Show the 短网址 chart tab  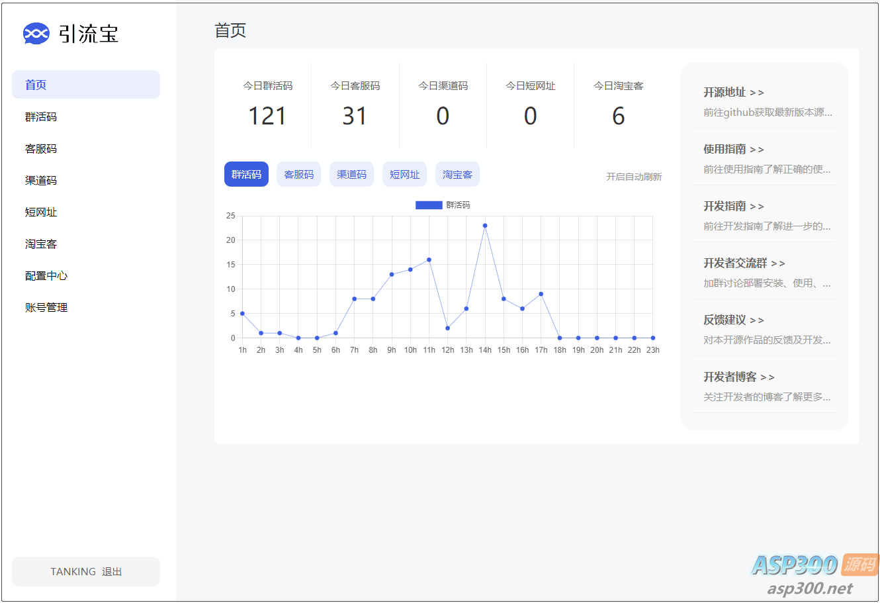404,175
